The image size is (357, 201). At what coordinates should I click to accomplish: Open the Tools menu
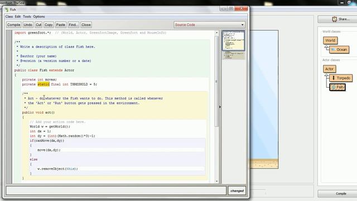click(27, 17)
